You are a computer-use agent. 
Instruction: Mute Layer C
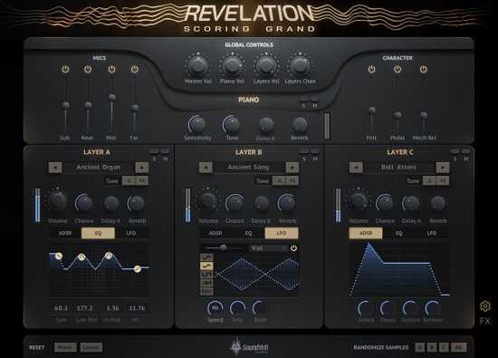pos(466,151)
